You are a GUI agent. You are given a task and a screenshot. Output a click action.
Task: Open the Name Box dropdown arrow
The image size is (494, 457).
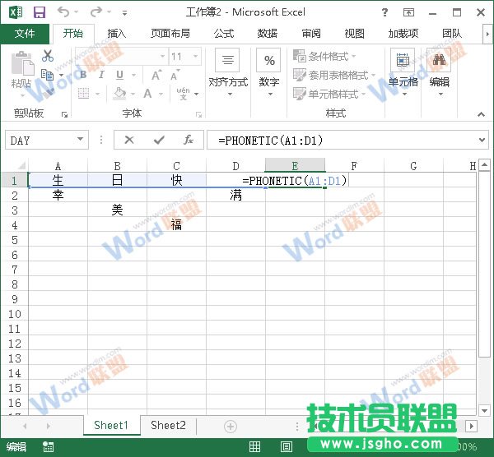81,140
